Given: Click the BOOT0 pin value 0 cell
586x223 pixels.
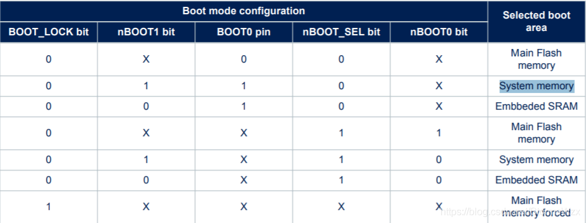Looking at the screenshot, I should point(243,59).
